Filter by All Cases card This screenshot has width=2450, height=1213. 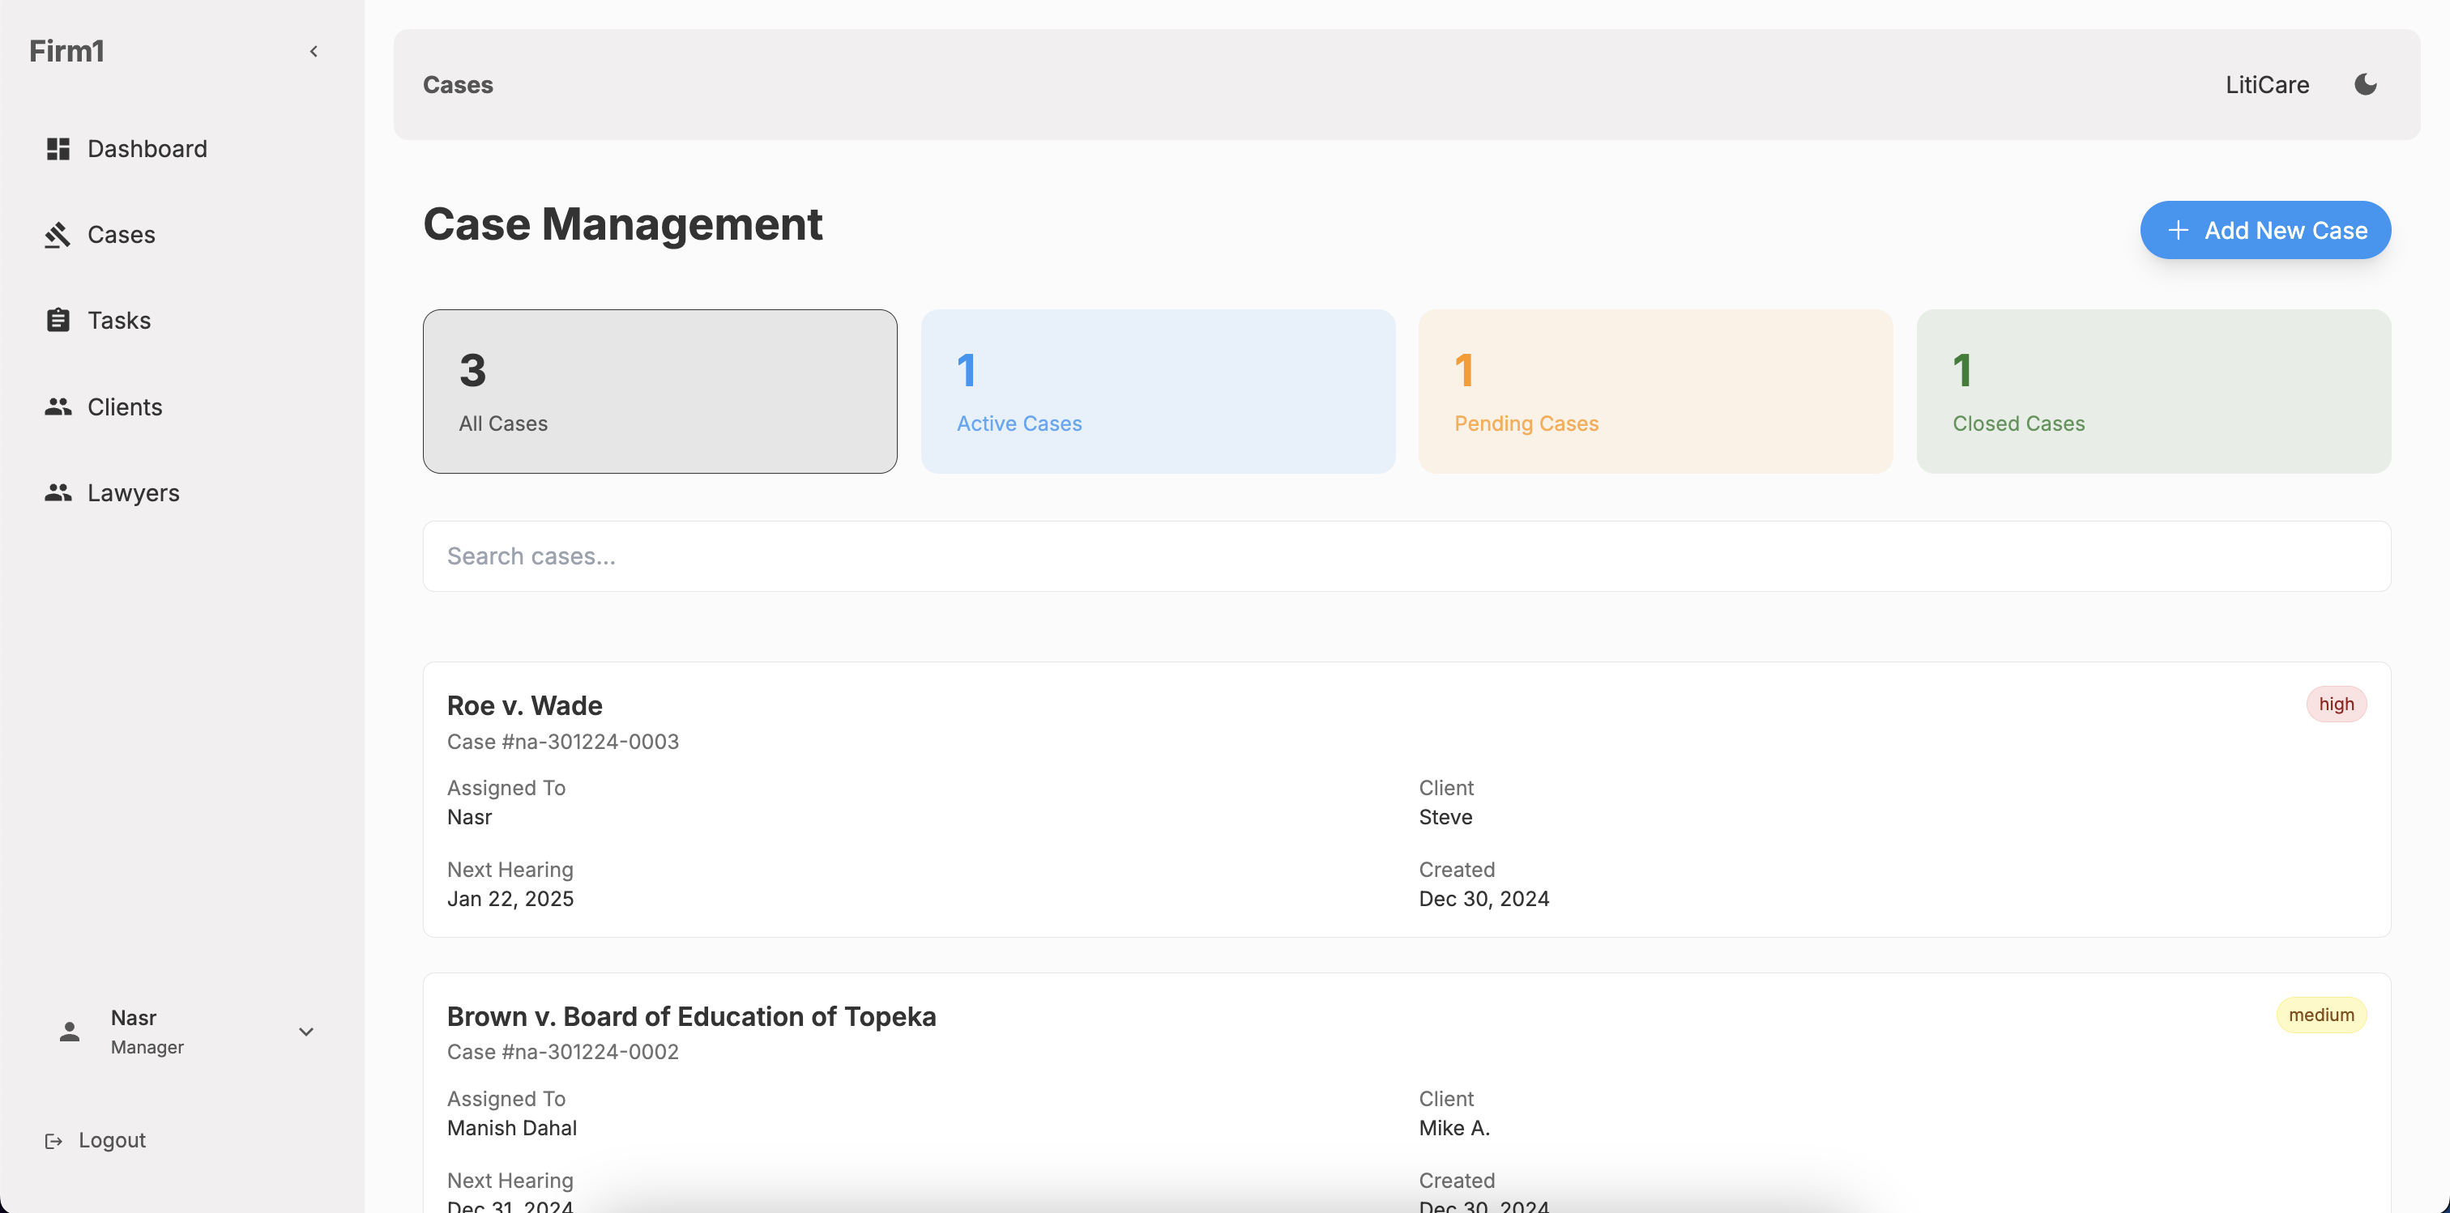pyautogui.click(x=659, y=391)
